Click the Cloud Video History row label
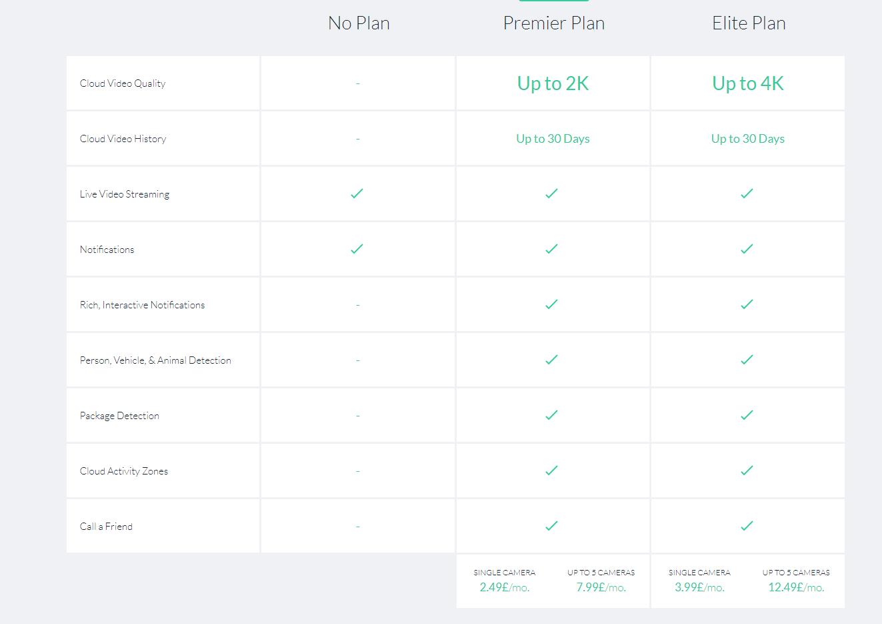The height and width of the screenshot is (624, 882). 123,139
